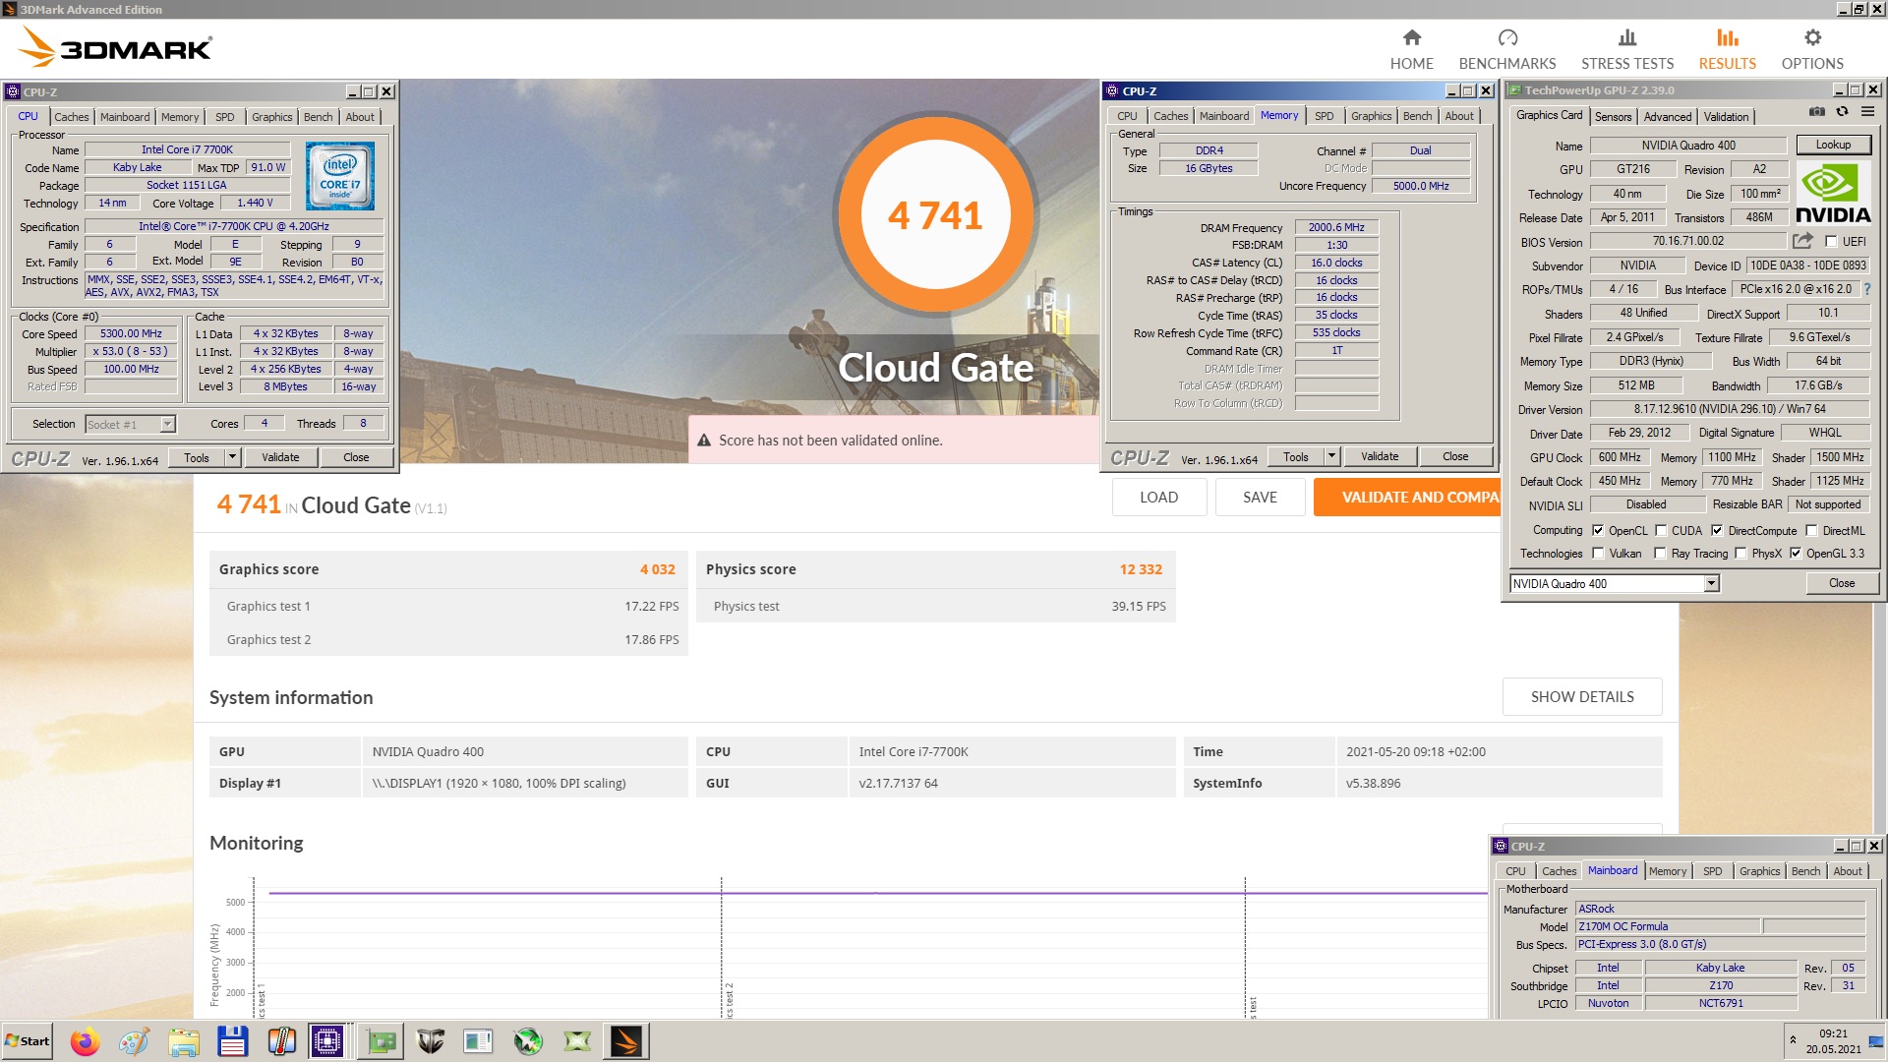Toggle the Vulkan checkbox

pyautogui.click(x=1598, y=554)
